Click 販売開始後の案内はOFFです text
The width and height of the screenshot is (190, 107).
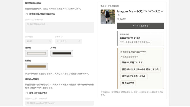pyautogui.click(x=133, y=52)
